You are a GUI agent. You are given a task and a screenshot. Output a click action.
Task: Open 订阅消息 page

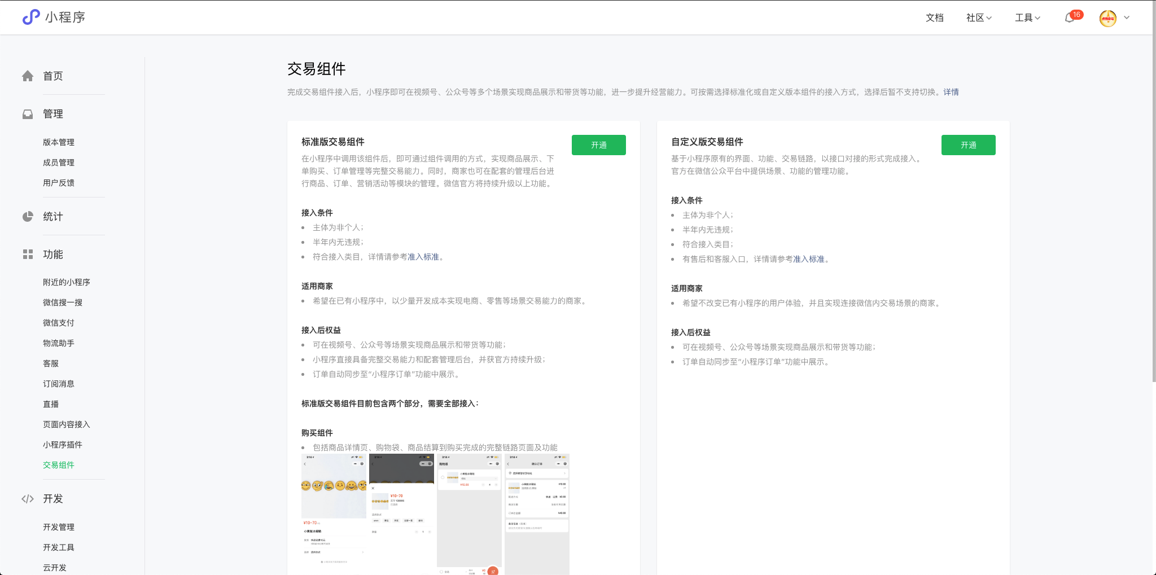coord(59,384)
